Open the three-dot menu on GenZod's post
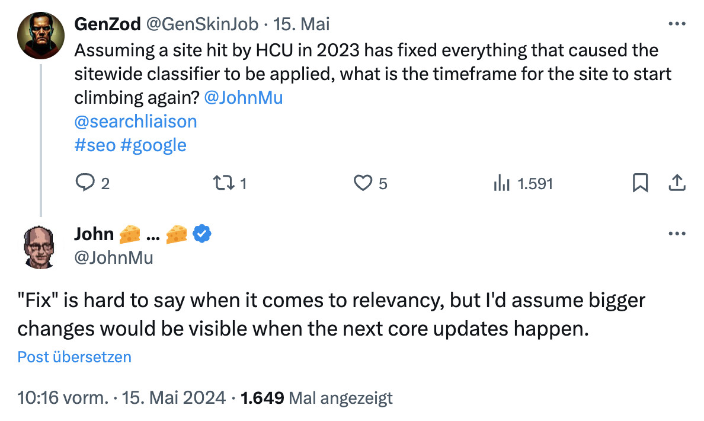Screen dimensions: 704x421 (676, 23)
